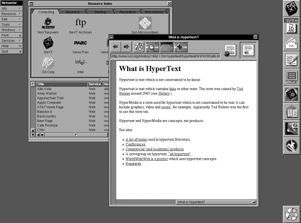The width and height of the screenshot is (301, 223).
Task: Open the Intel resource icon
Action: pyautogui.click(x=80, y=66)
